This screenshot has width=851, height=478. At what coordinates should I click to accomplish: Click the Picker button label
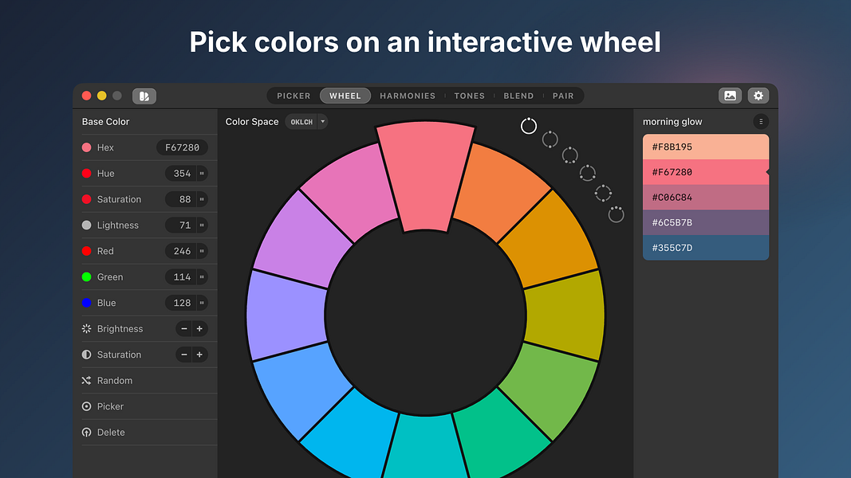pos(110,406)
